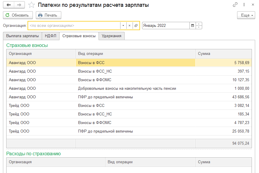The height and width of the screenshot is (173, 259).
Task: Open organization selection form icon
Action: 136,26
